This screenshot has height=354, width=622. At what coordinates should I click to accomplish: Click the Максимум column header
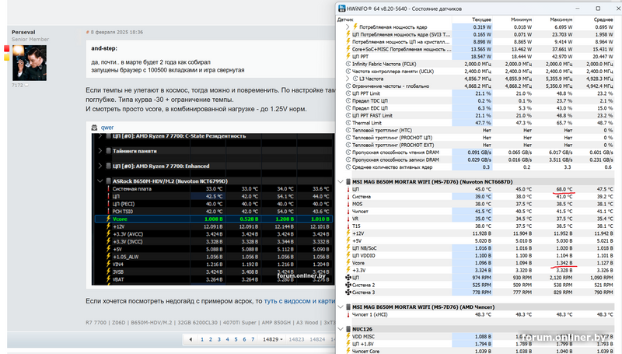[x=561, y=19]
